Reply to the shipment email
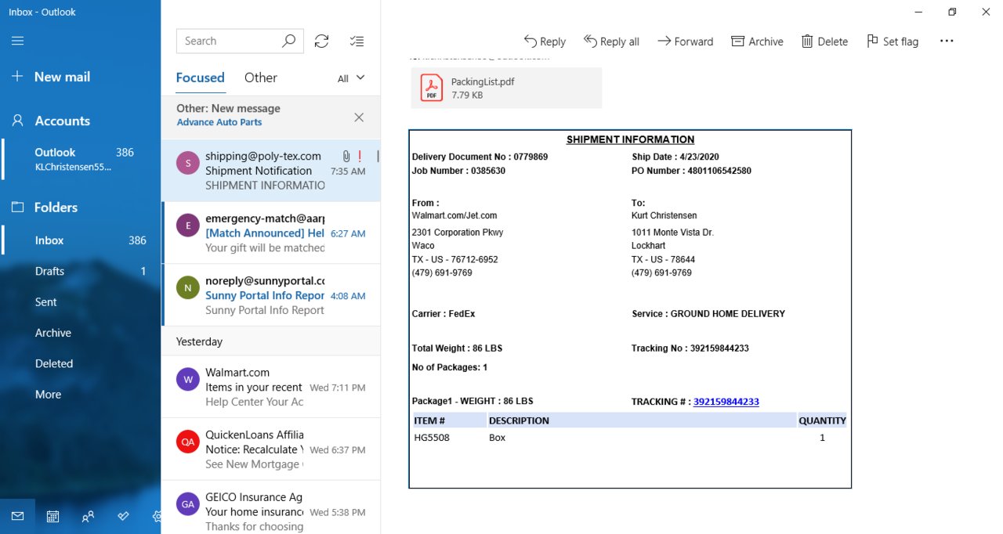1003x534 pixels. pos(545,41)
